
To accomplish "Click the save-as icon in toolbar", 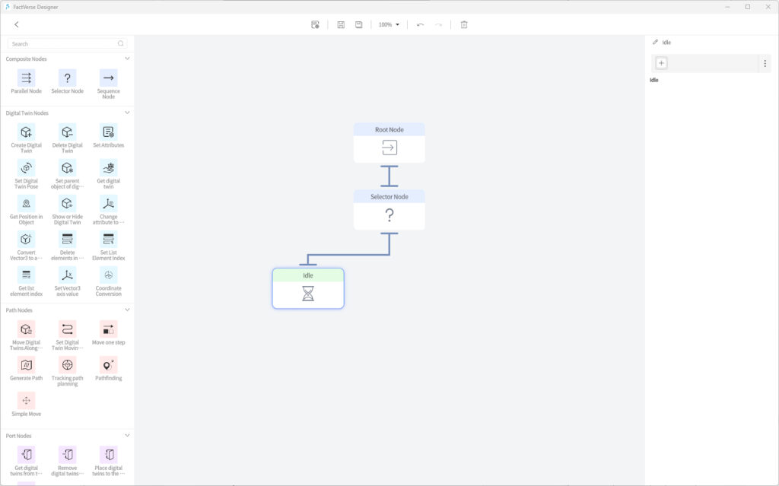I will (359, 24).
